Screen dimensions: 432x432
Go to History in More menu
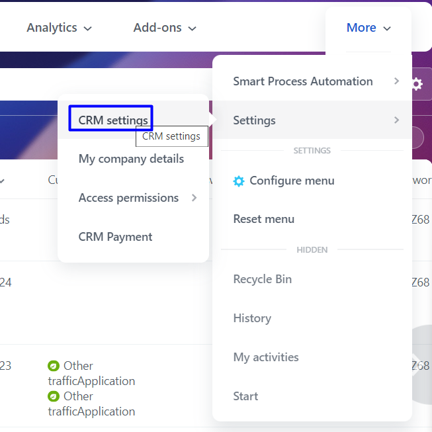[252, 318]
